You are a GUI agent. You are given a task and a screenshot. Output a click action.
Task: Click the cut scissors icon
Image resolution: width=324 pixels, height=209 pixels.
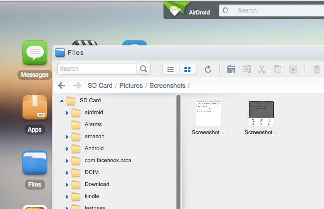[262, 69]
